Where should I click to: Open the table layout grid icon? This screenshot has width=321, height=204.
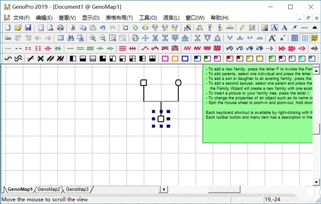[x=60, y=38]
